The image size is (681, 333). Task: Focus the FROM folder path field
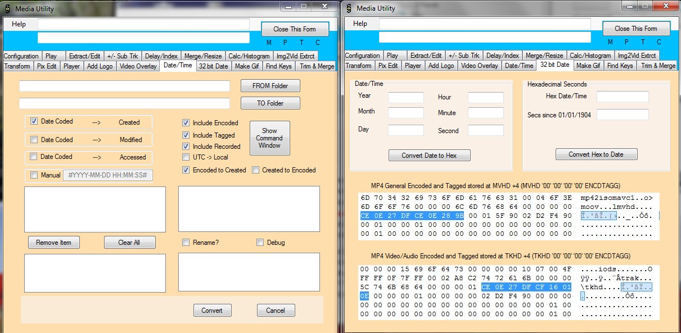pos(124,86)
